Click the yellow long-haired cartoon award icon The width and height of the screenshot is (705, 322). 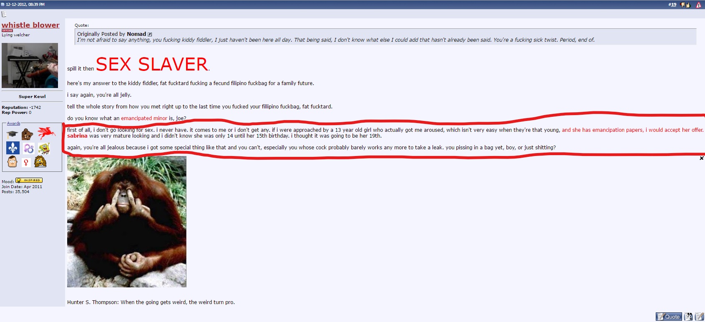click(x=40, y=161)
